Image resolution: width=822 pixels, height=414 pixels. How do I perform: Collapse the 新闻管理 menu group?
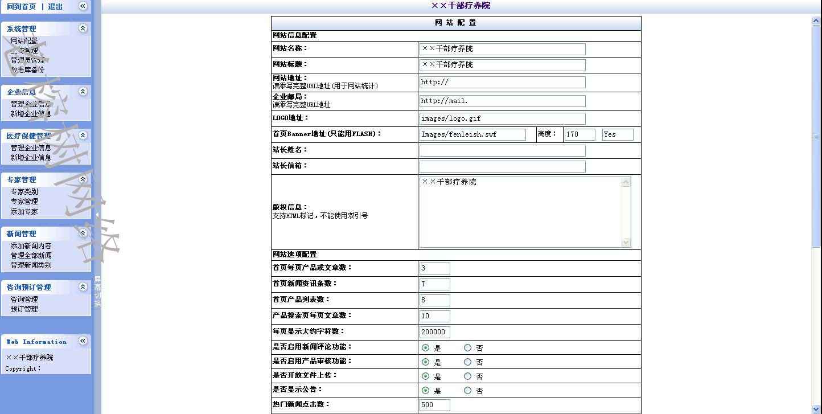[83, 233]
